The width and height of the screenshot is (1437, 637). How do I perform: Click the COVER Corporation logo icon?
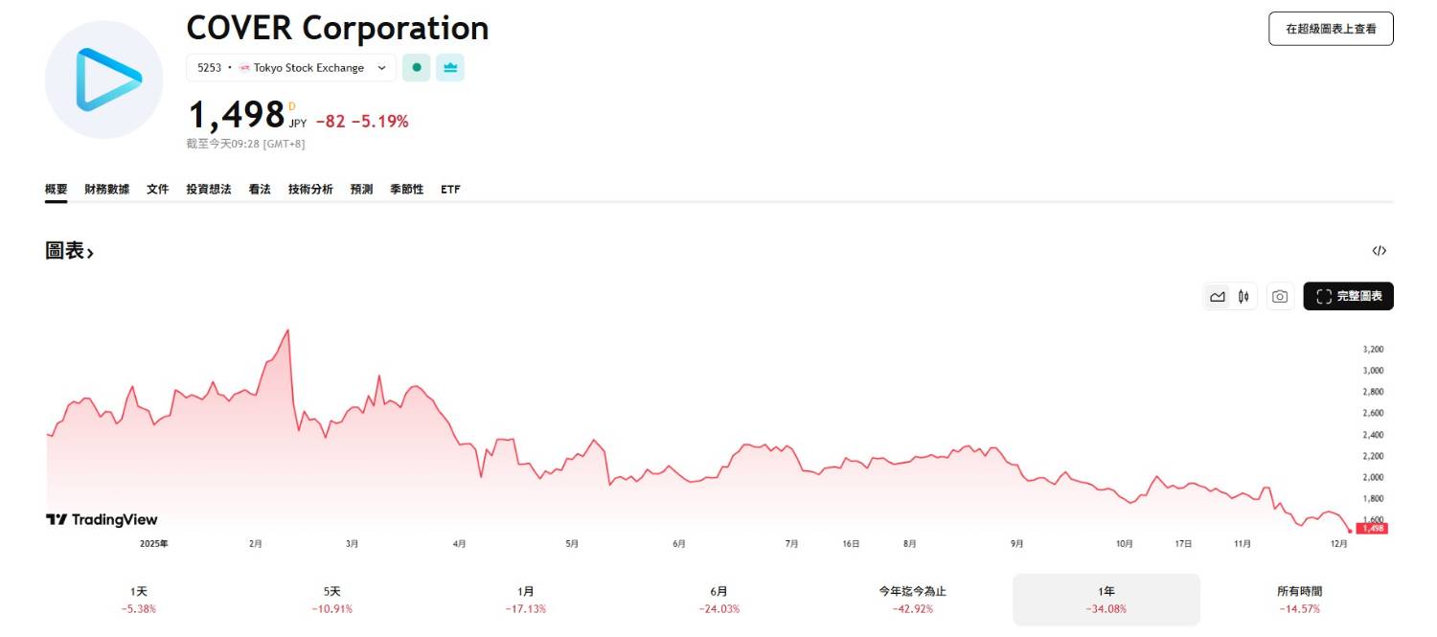(x=103, y=80)
